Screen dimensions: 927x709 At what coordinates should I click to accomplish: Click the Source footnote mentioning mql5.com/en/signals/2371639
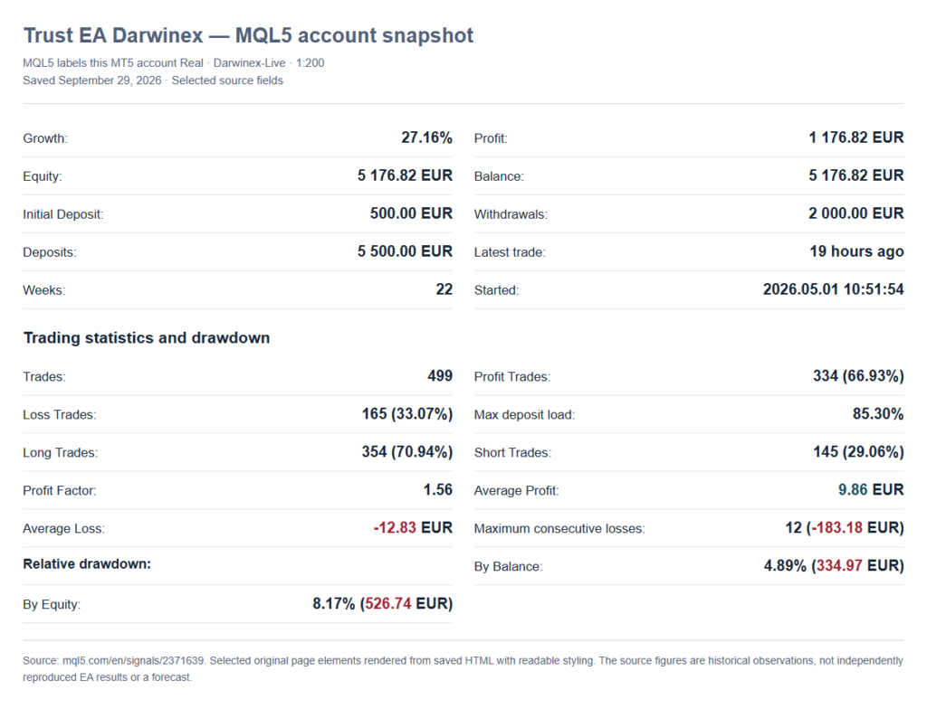click(463, 669)
